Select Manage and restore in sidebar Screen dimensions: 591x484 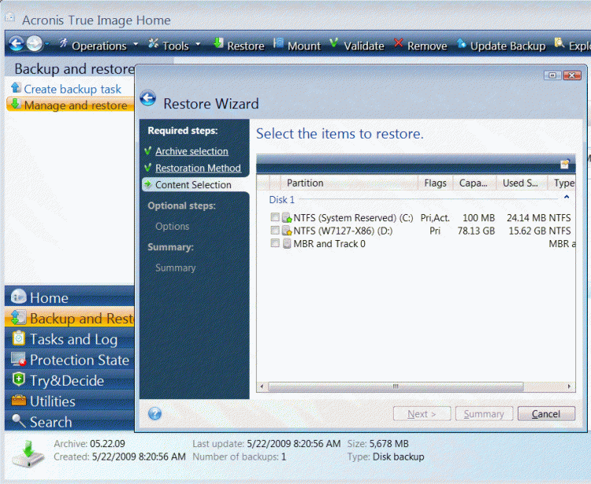tap(70, 105)
